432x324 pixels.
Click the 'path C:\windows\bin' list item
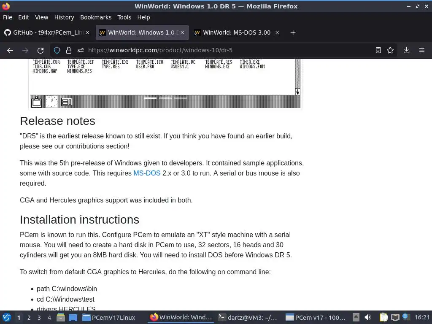click(67, 289)
